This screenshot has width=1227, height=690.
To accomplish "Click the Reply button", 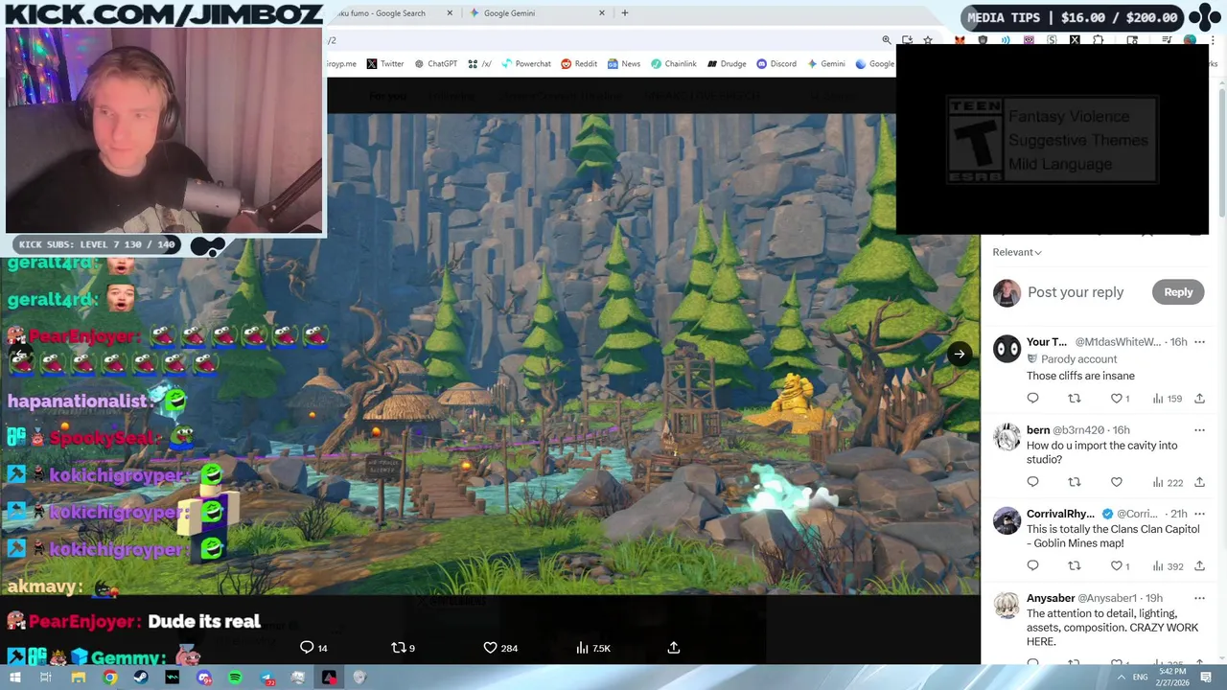I will click(x=1178, y=292).
